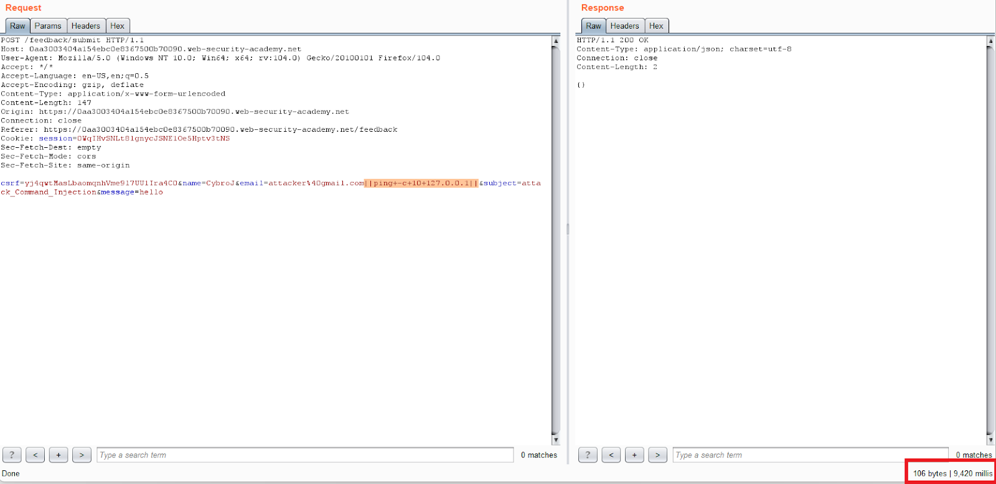Click the Content-Length: 147 header line

click(46, 103)
